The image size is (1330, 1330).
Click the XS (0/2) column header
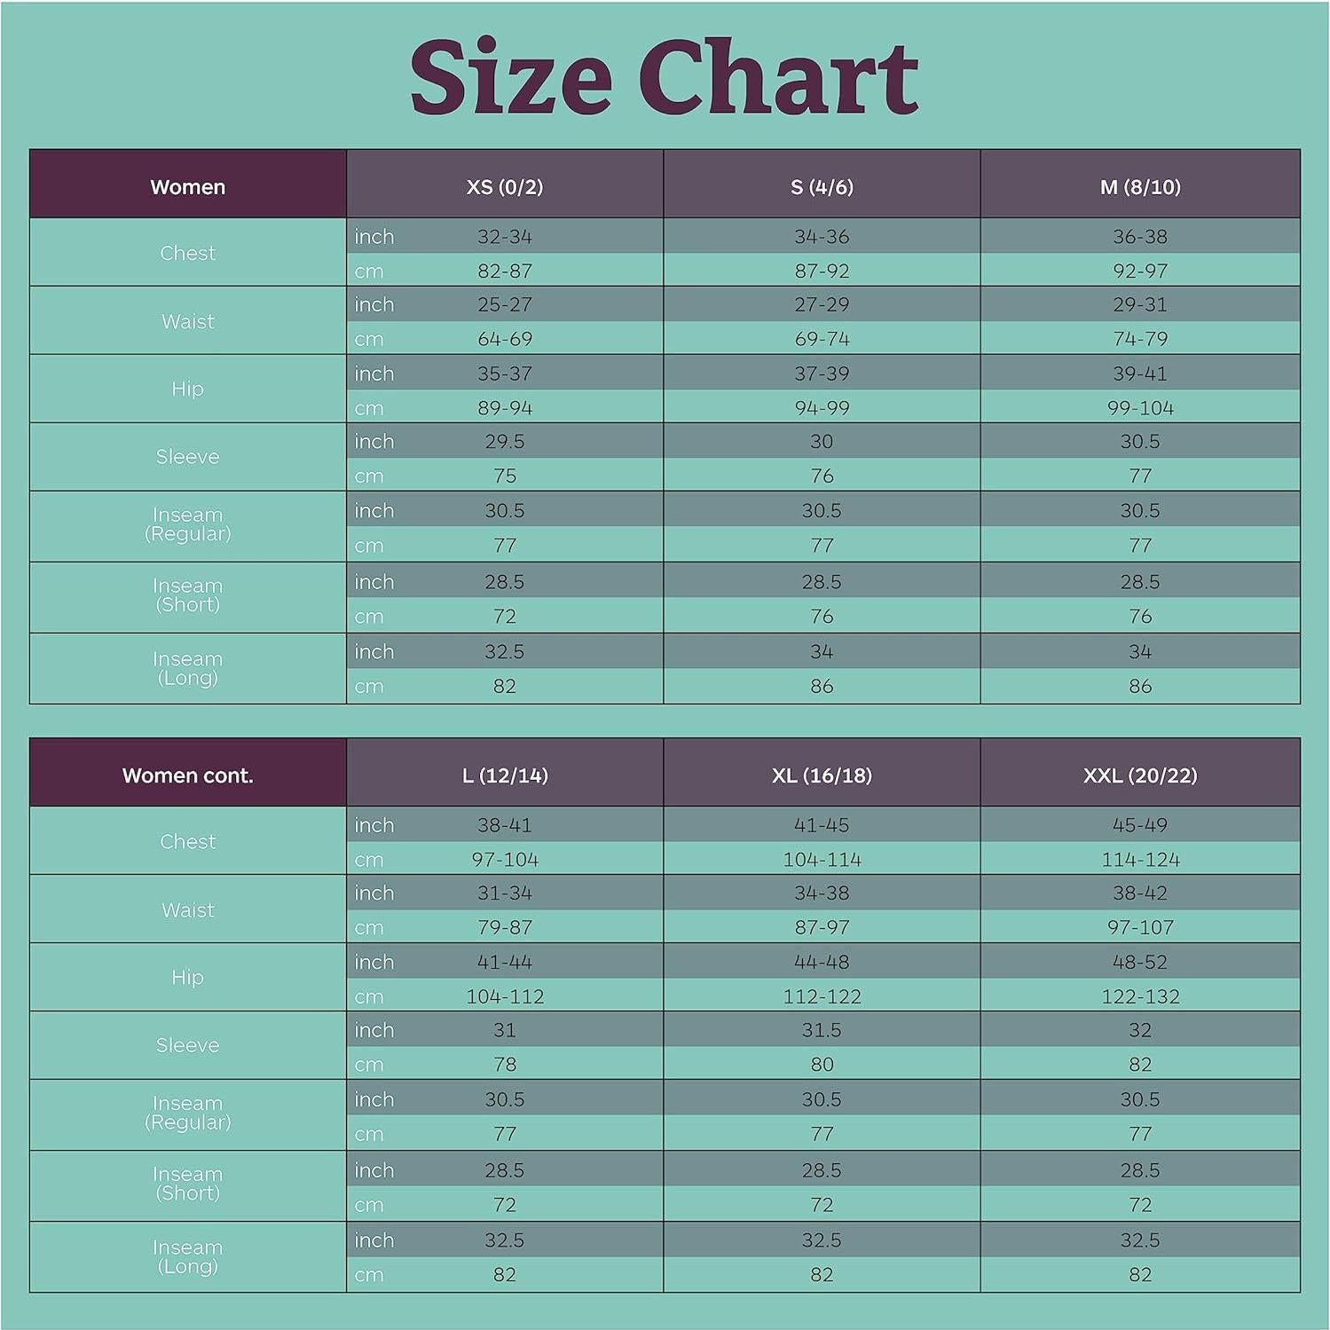(x=504, y=186)
